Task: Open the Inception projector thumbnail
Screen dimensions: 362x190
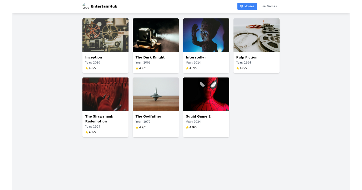Action: pyautogui.click(x=105, y=35)
